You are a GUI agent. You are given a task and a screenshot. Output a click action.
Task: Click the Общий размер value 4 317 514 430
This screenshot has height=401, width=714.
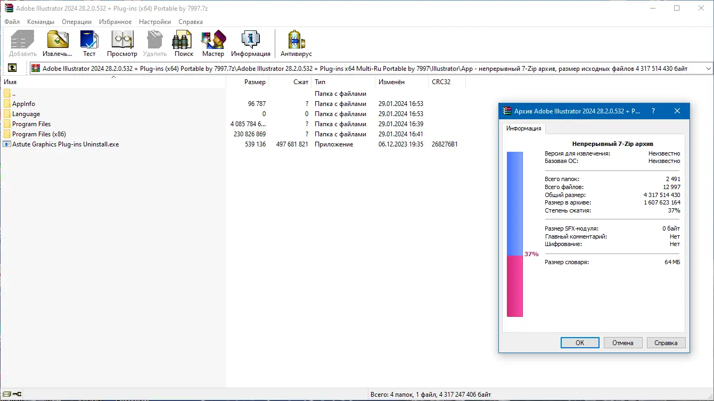coord(662,195)
